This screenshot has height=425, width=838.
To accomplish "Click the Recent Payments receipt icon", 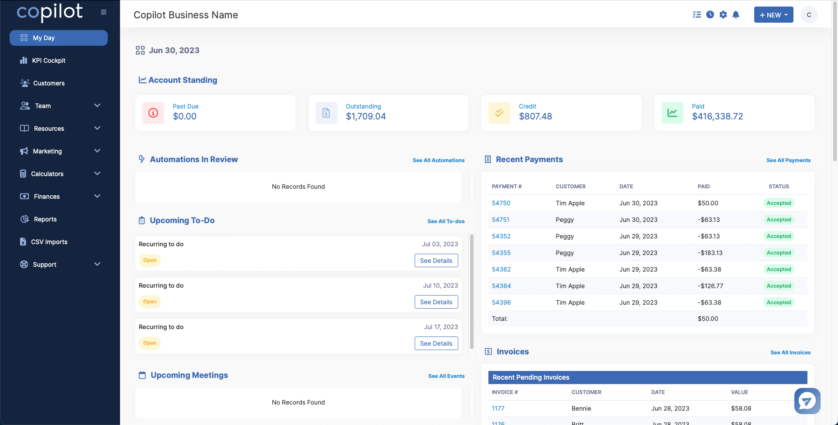I will pyautogui.click(x=488, y=159).
